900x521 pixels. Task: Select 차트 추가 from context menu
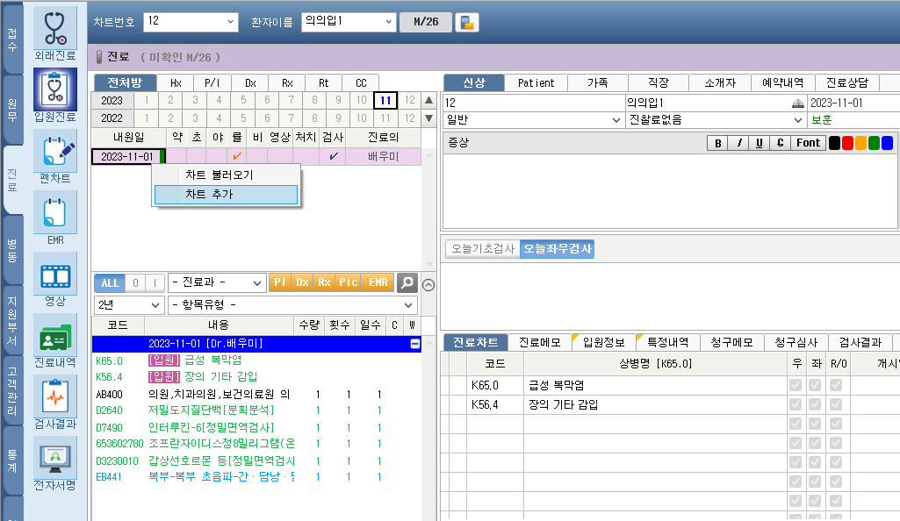pos(226,194)
